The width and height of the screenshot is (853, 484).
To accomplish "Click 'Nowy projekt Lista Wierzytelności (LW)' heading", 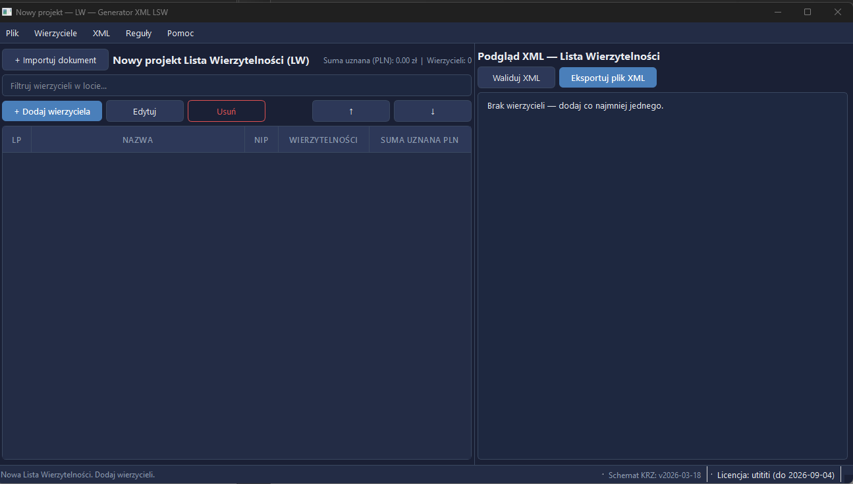I will coord(211,61).
